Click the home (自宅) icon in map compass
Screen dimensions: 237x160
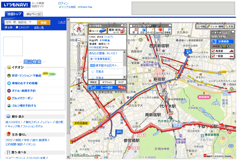pyautogui.click(x=79, y=29)
